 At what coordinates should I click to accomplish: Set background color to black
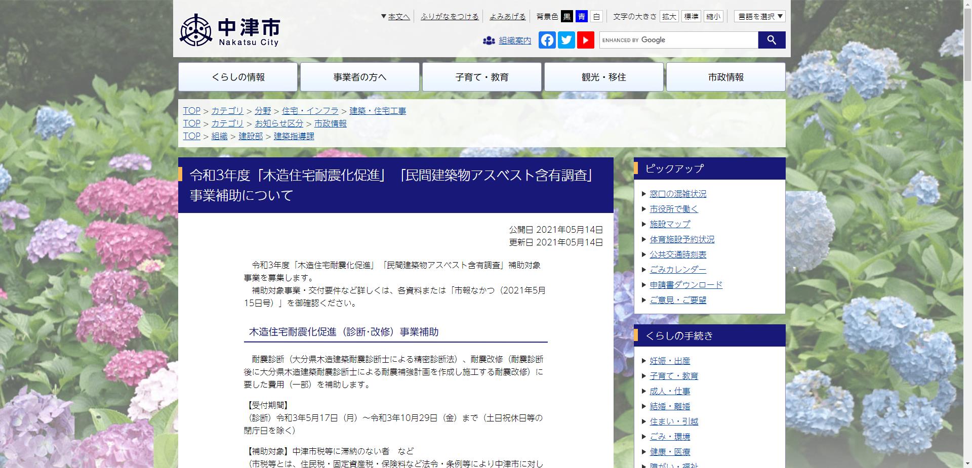pos(566,16)
